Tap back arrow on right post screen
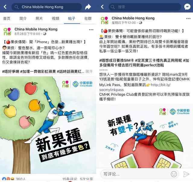 coord(102,7)
